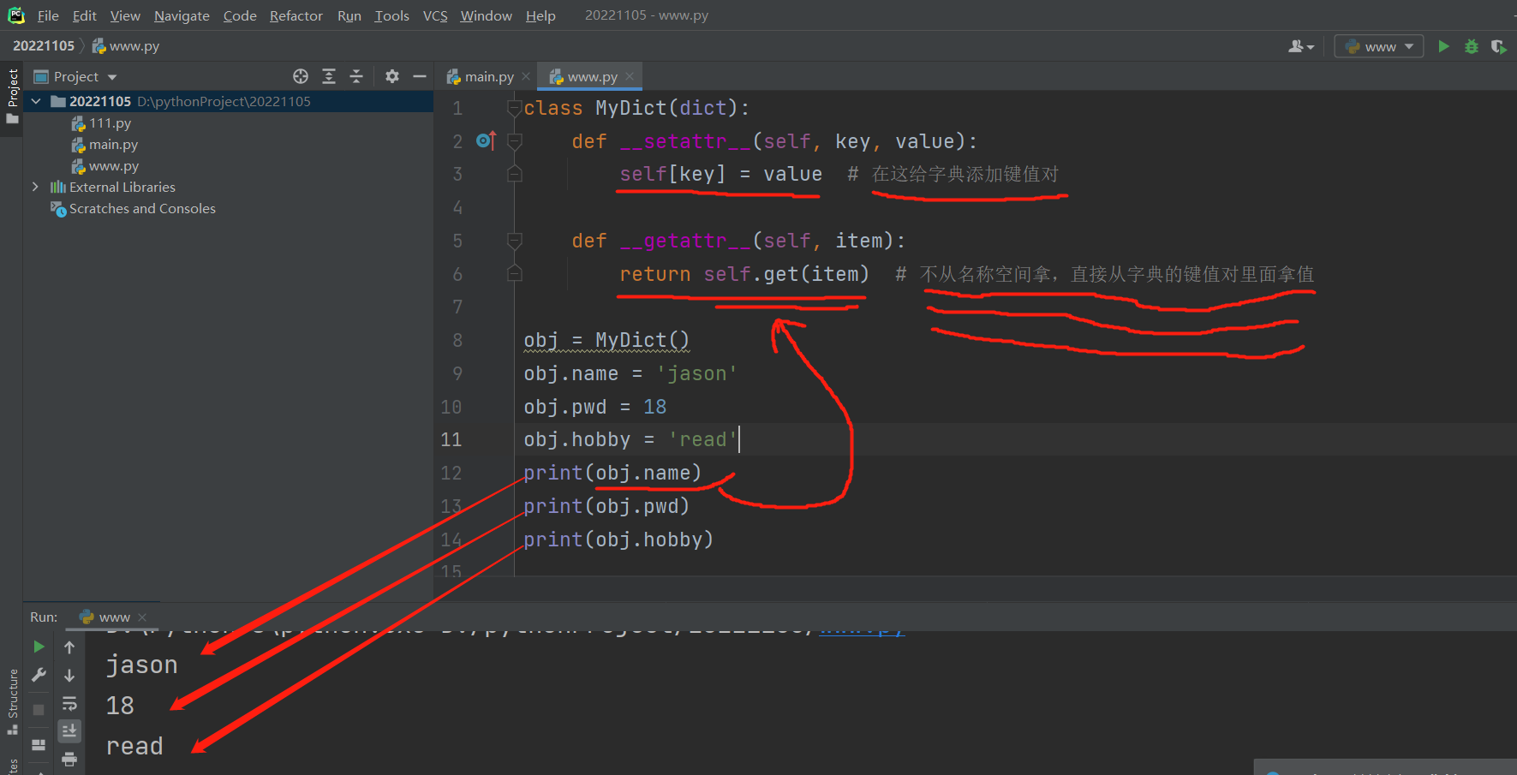
Task: Hide the Project panel with the minus icon
Action: tap(420, 76)
